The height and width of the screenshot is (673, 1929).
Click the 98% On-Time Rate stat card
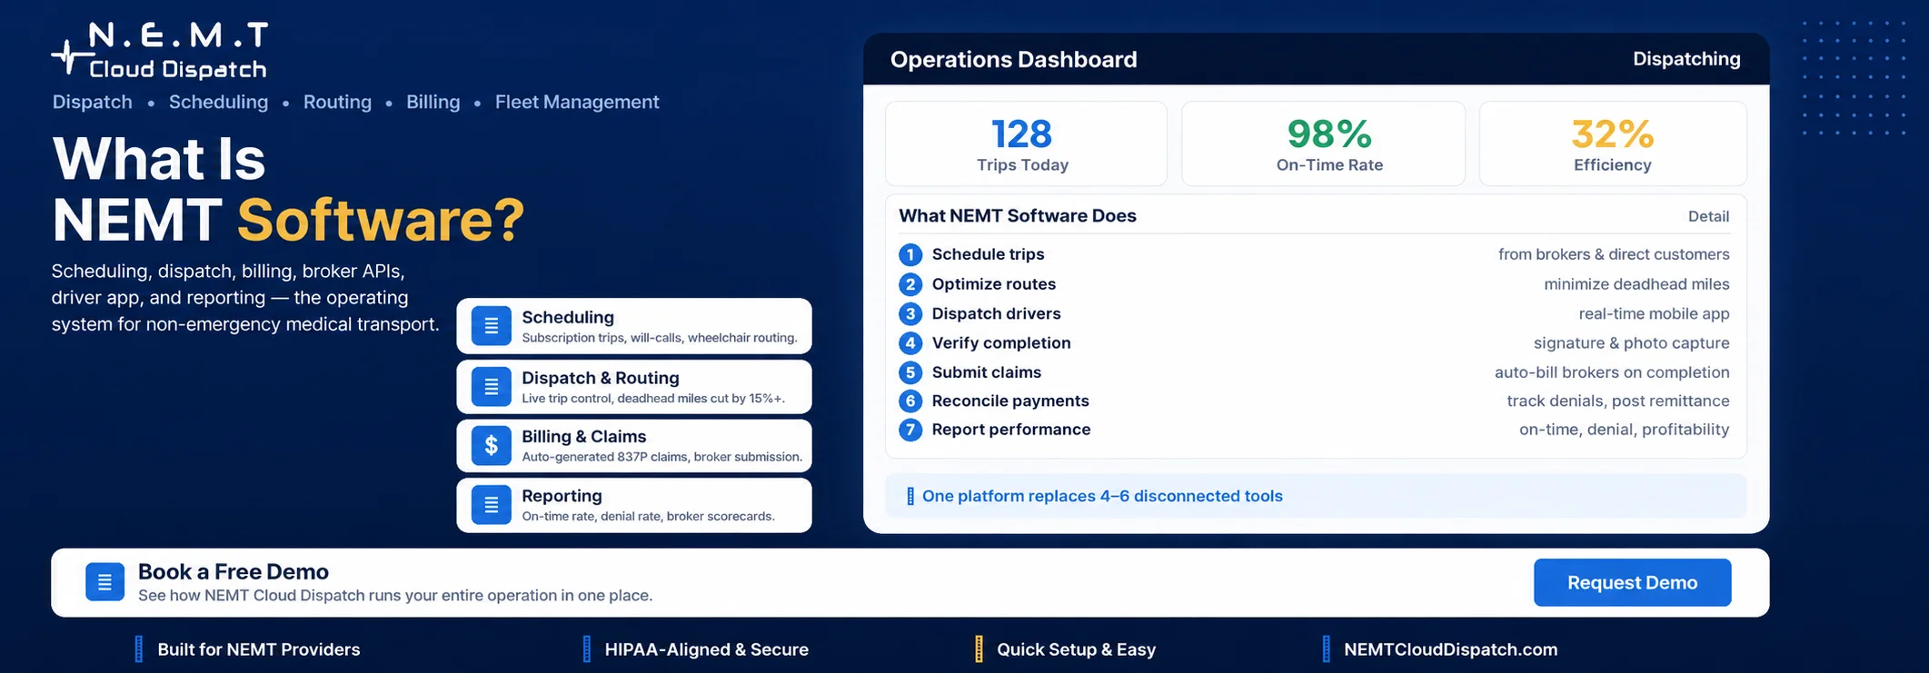click(1323, 144)
